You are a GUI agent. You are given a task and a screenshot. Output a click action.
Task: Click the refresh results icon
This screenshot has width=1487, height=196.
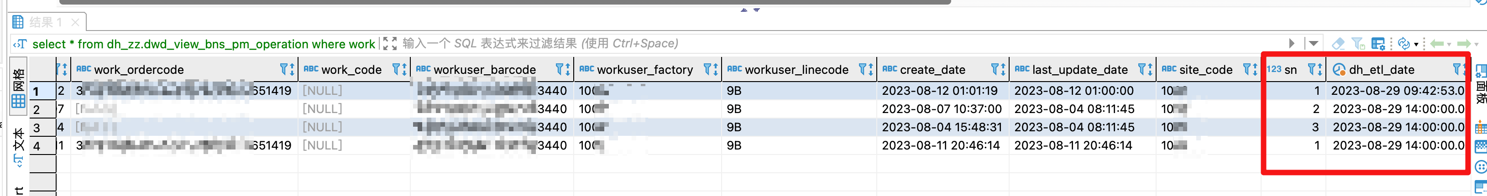coord(1403,44)
